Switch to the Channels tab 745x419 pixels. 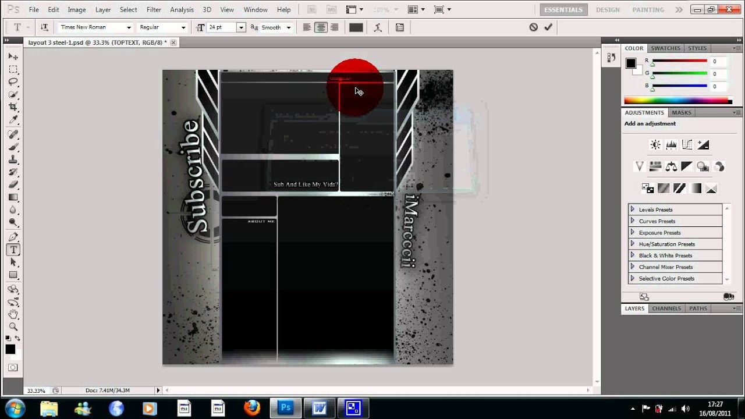pos(666,308)
